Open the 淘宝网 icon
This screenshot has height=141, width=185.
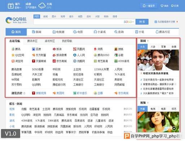(x=13, y=61)
